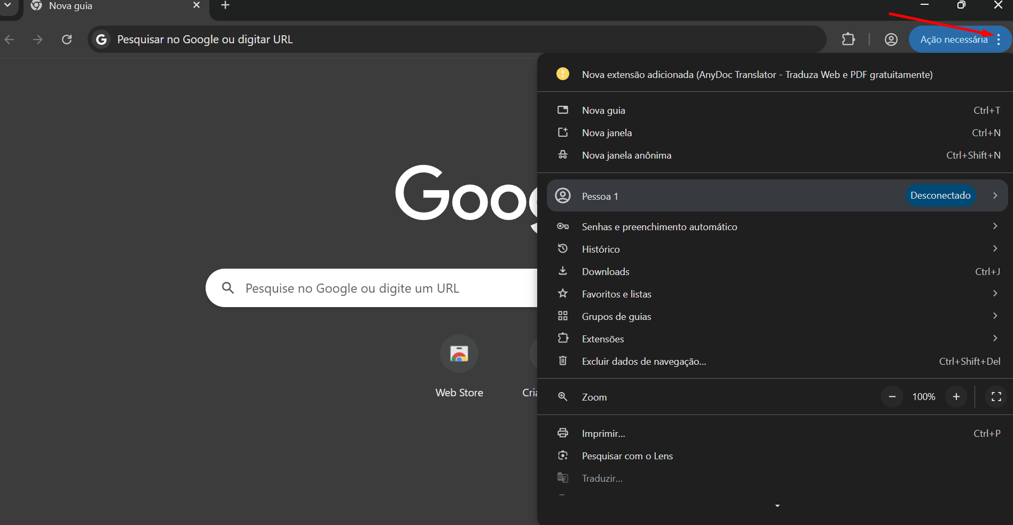Click the Desconectado badge
The height and width of the screenshot is (525, 1013).
click(x=940, y=195)
